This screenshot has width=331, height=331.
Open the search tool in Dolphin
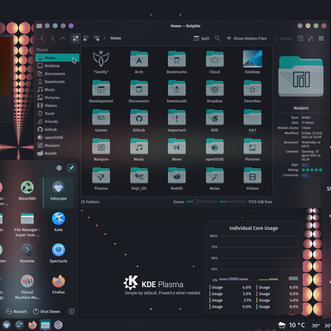tap(218, 38)
